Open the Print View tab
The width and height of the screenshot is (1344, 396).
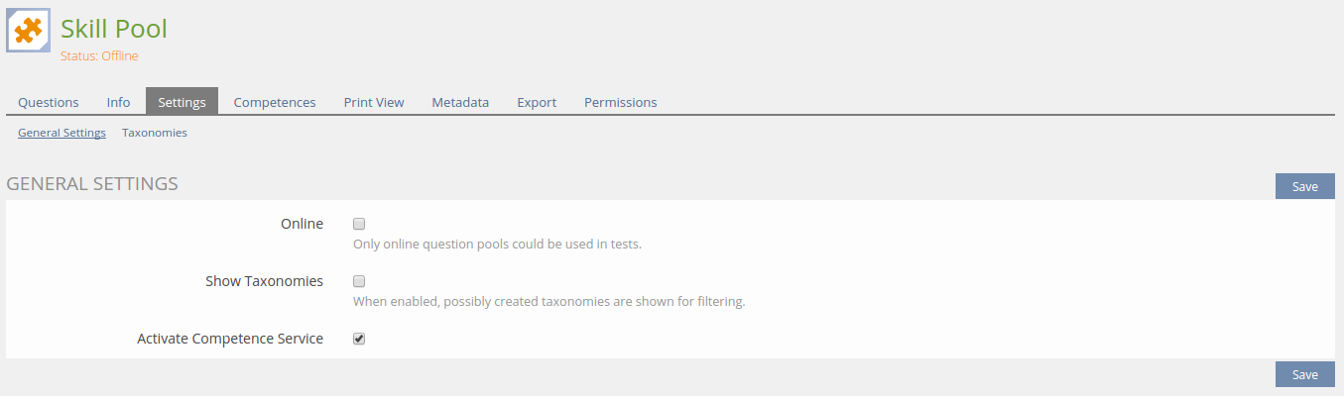point(374,102)
